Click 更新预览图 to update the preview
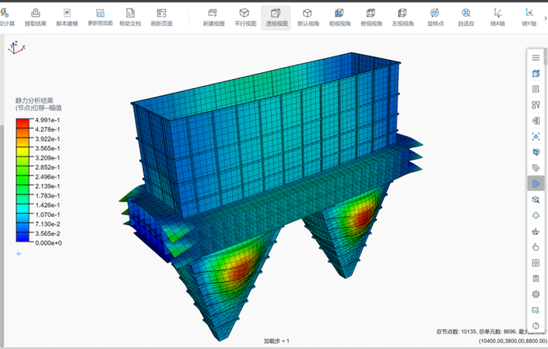The height and width of the screenshot is (349, 548). click(100, 17)
